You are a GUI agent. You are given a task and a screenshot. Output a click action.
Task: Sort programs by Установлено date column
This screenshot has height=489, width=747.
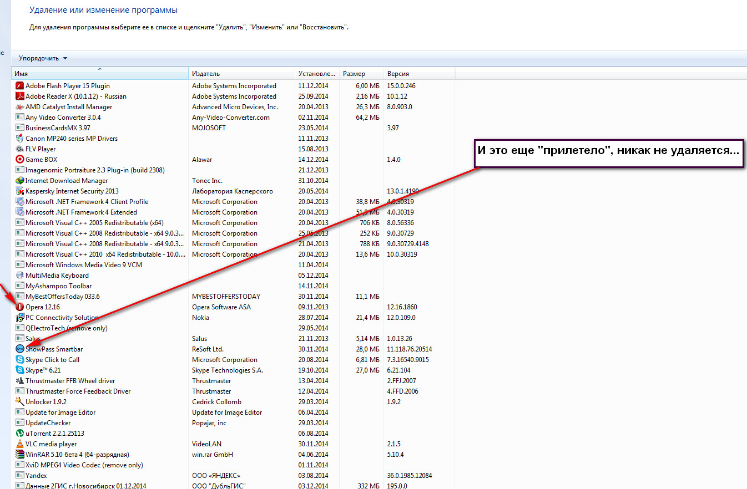pos(316,74)
